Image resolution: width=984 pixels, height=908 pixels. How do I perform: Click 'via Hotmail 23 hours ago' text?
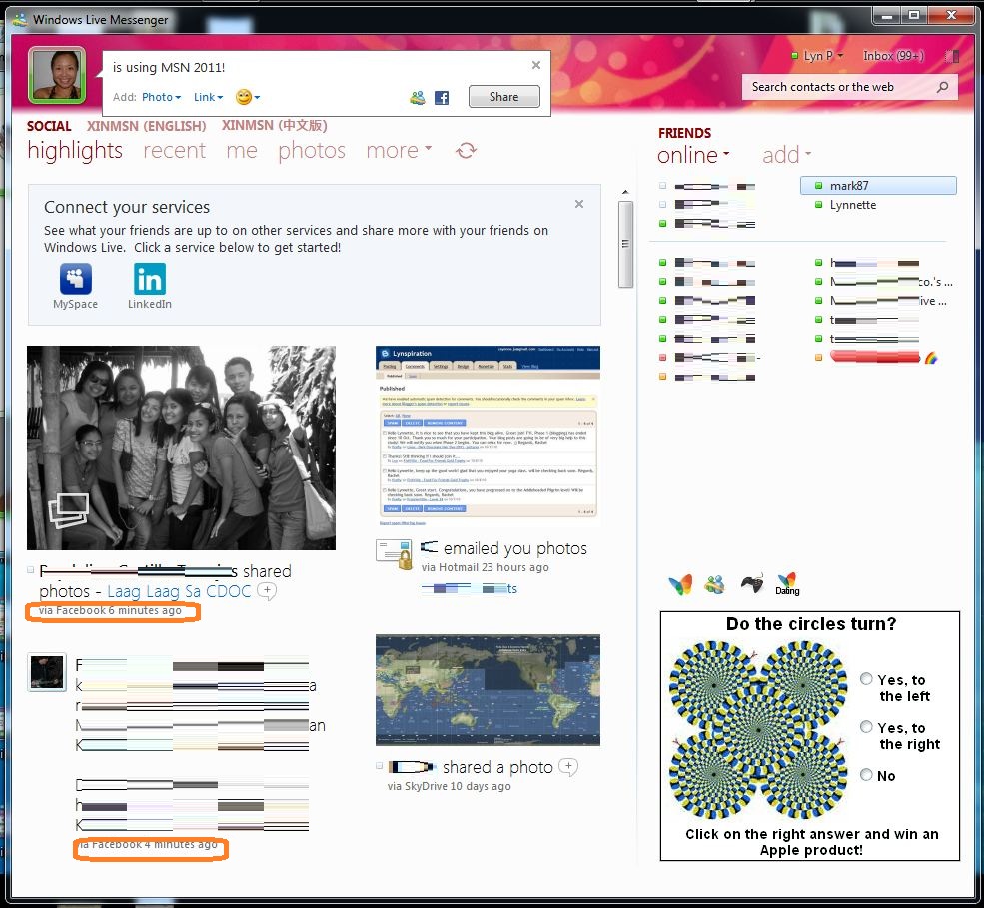(x=486, y=567)
